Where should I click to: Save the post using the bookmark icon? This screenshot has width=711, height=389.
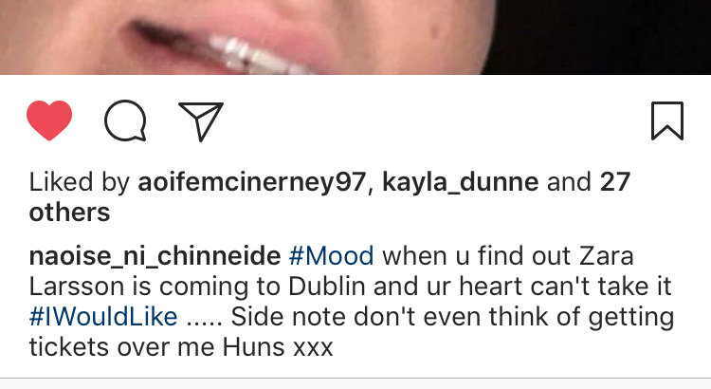click(x=667, y=121)
